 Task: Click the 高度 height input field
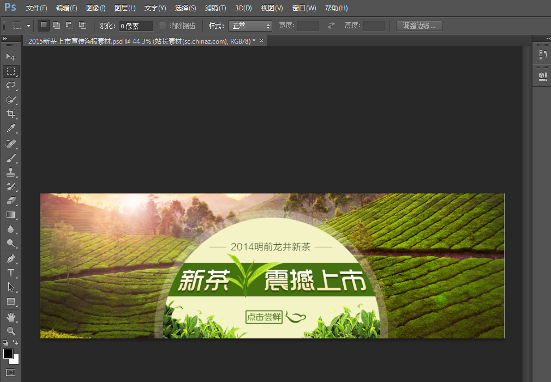tap(374, 26)
